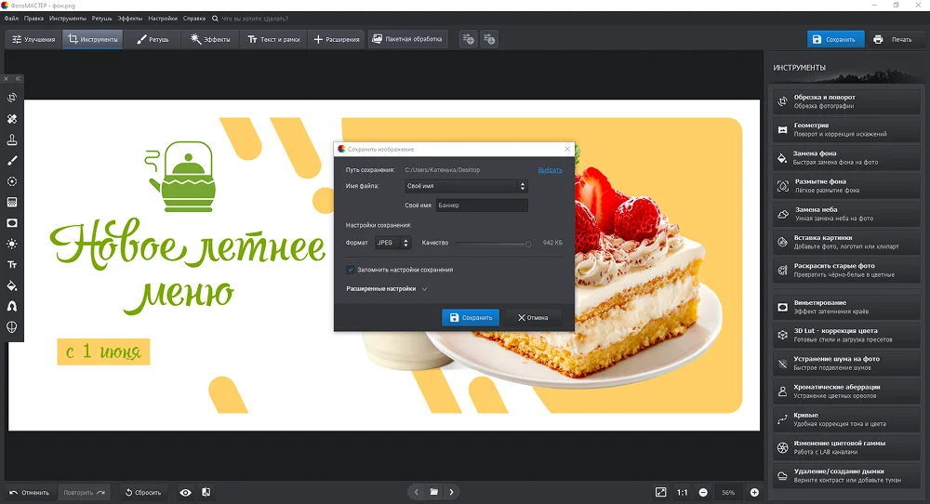
Task: Select the stamp tool in left toolbar
Action: 12,140
